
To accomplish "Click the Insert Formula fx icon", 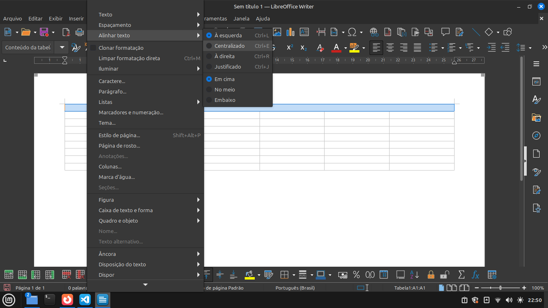I will point(475,275).
